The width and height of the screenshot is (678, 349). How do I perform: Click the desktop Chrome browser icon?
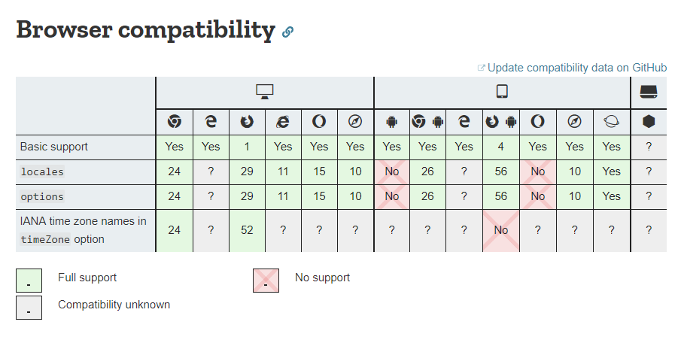[174, 121]
